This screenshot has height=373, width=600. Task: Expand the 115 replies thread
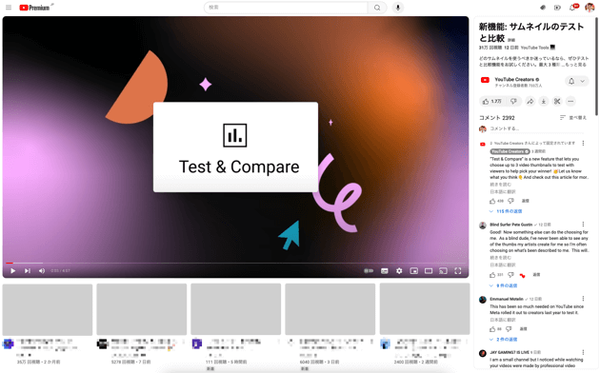506,211
